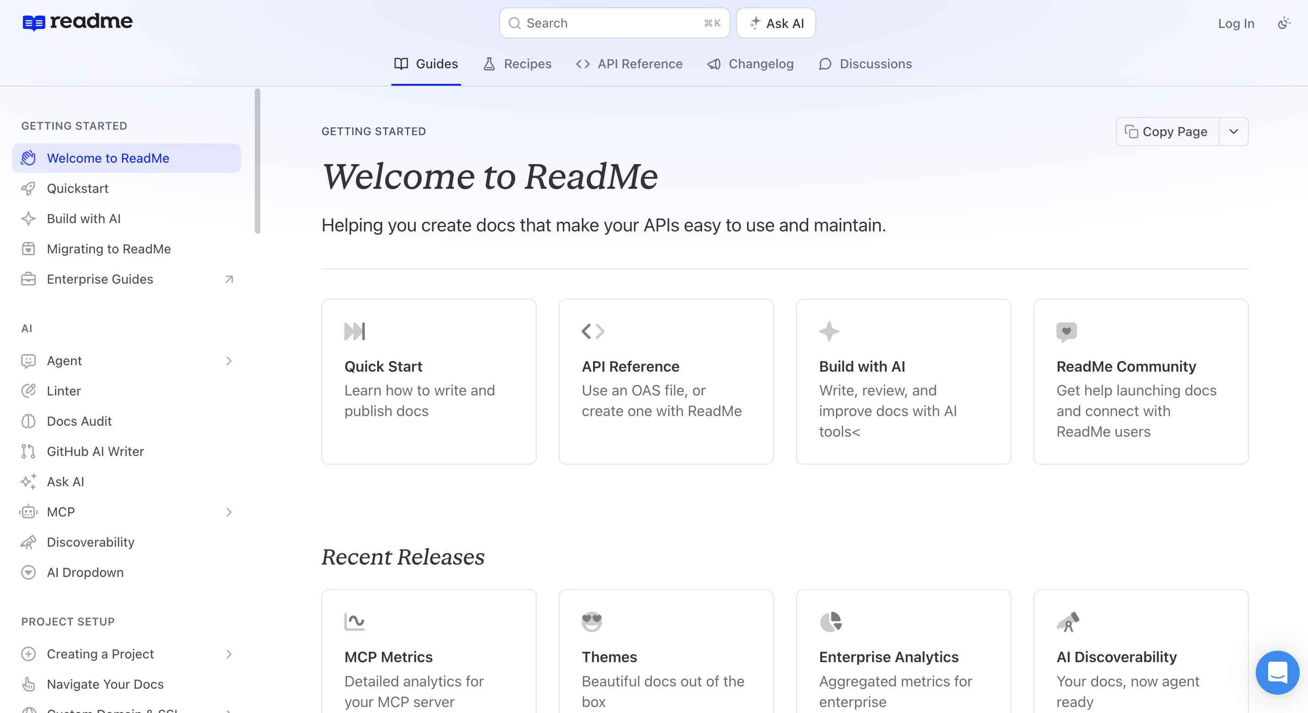Click the Creating a Project plus icon
Viewport: 1308px width, 713px height.
[x=28, y=654]
